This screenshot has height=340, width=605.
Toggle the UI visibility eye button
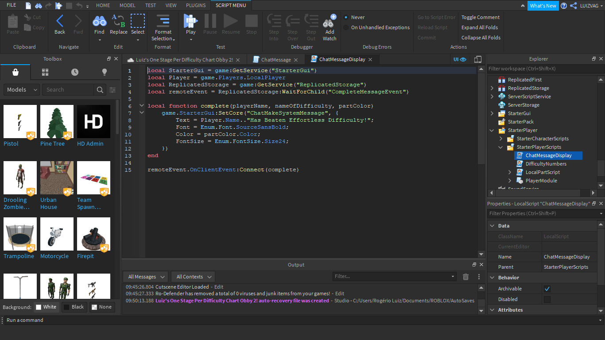(x=460, y=59)
